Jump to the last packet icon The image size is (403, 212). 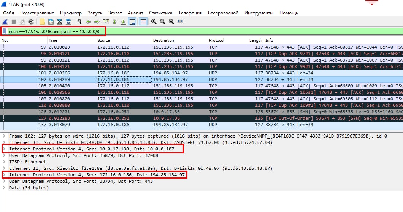pyautogui.click(x=123, y=22)
